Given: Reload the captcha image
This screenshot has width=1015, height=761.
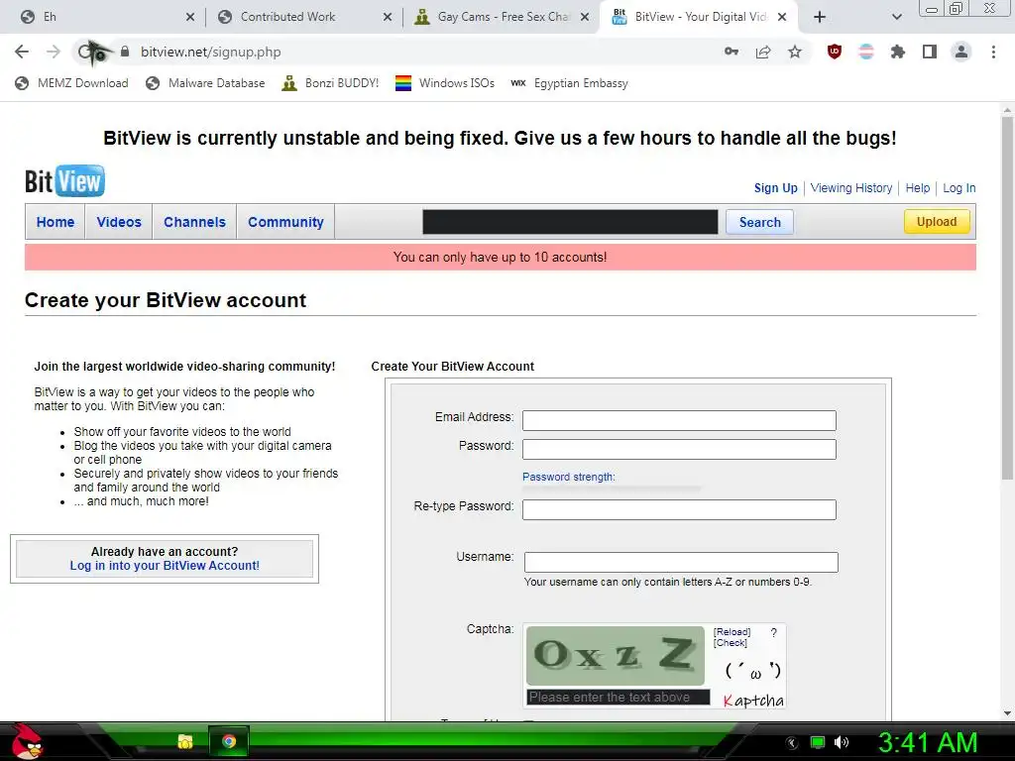Looking at the screenshot, I should tap(733, 631).
